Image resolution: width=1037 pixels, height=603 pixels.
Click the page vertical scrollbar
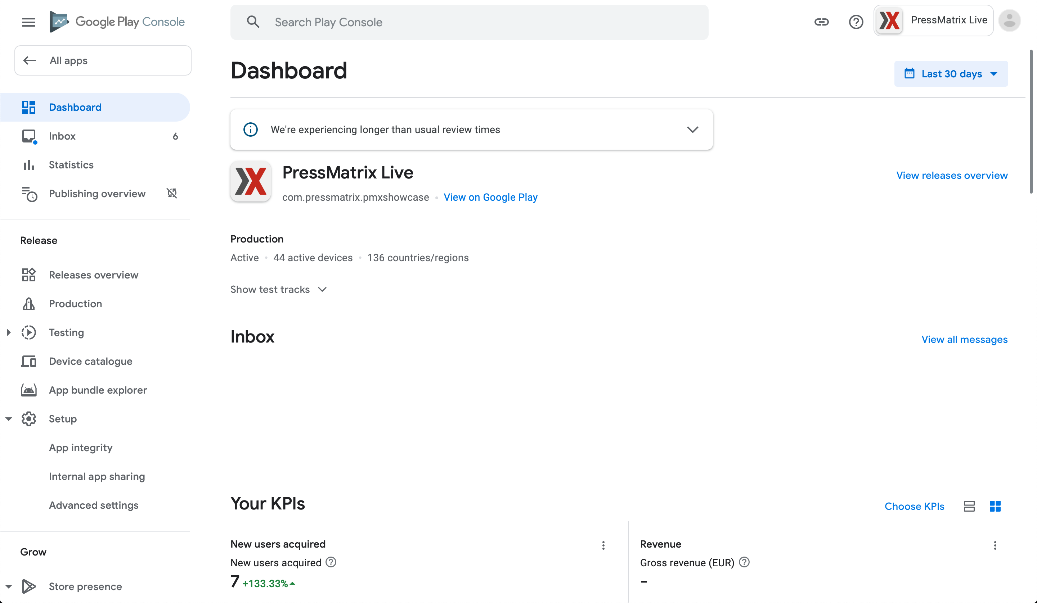tap(1031, 121)
